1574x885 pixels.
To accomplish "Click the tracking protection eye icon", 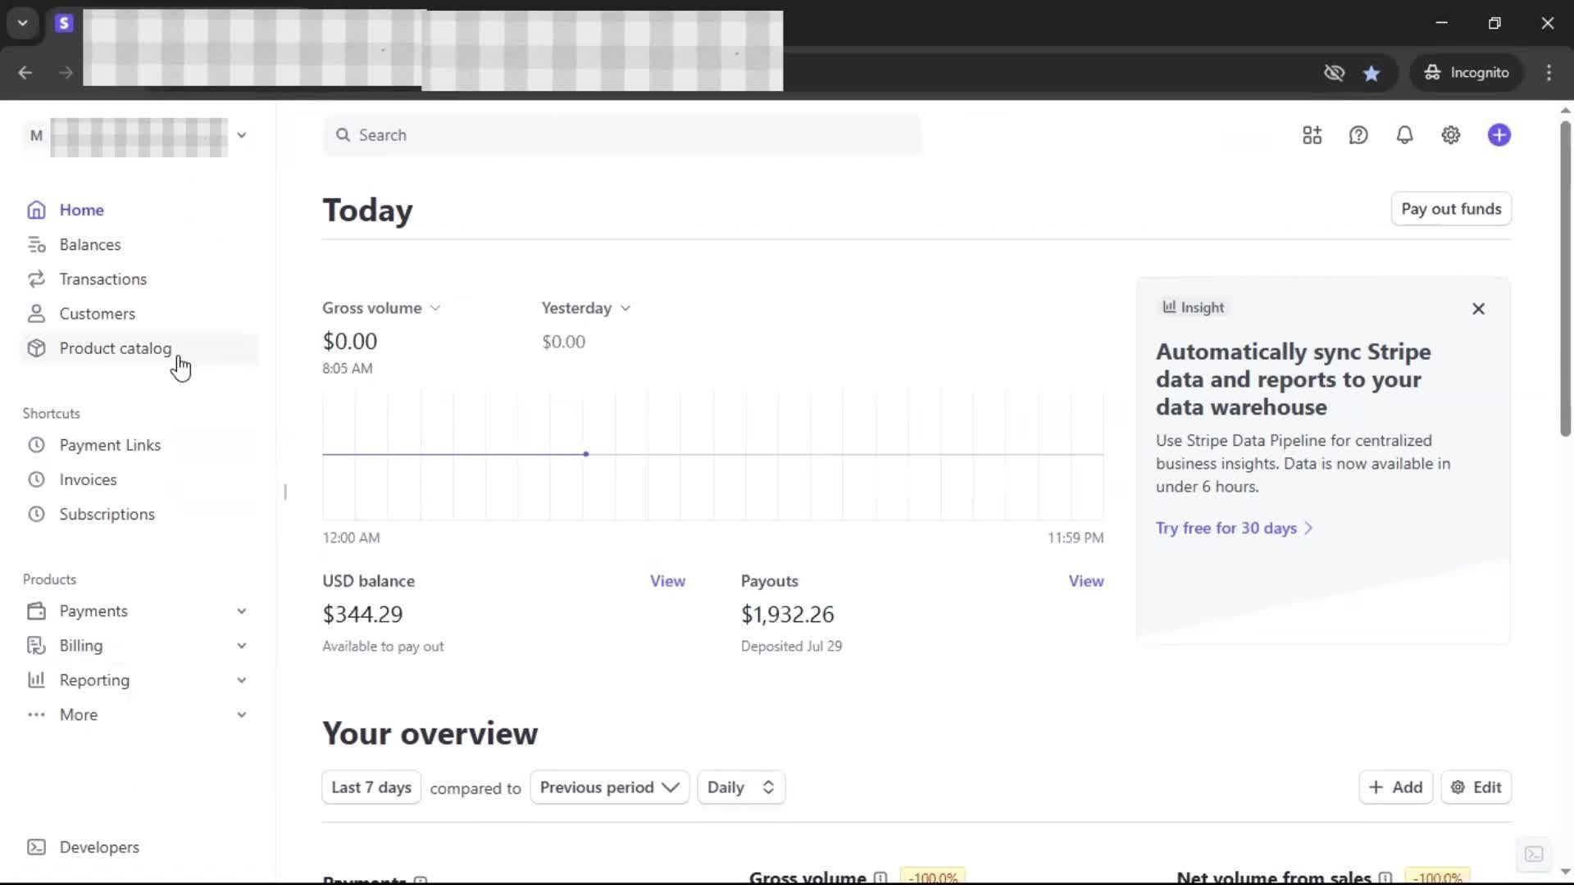I will pos(1334,73).
